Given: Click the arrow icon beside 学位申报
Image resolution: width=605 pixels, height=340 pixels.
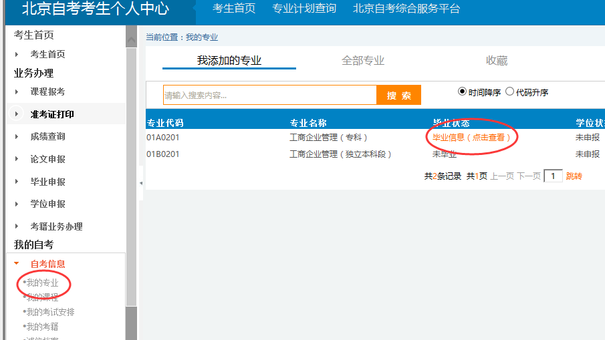Looking at the screenshot, I should (17, 204).
